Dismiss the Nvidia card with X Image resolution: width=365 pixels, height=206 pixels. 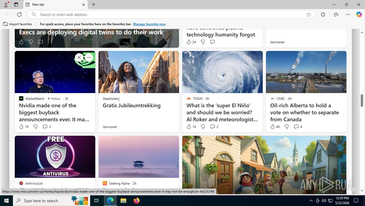point(79,57)
